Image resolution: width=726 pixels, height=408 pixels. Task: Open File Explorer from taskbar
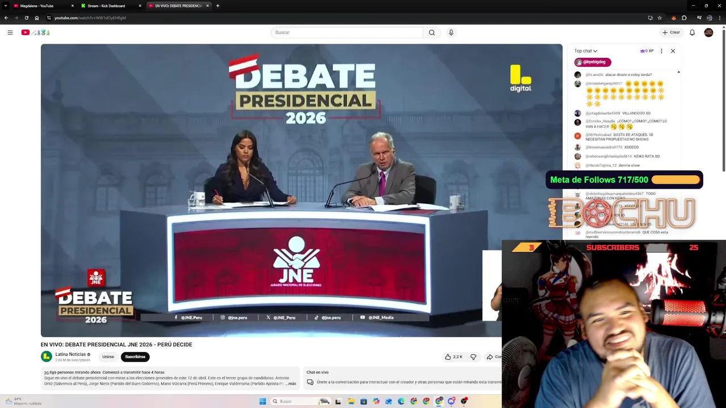351,401
